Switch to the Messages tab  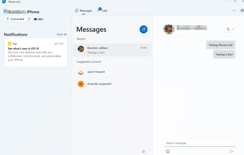click(x=83, y=10)
